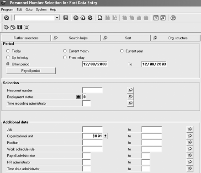Open the System menu
The image size is (201, 173).
tap(41, 10)
